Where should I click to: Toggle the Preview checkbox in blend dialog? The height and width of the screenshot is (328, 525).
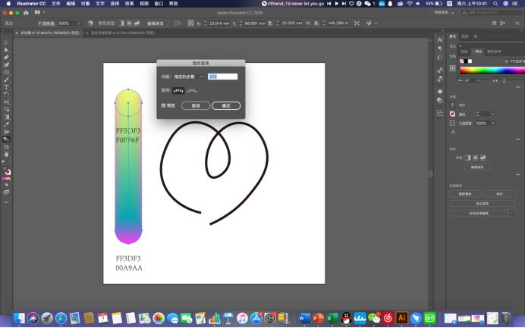coord(163,105)
